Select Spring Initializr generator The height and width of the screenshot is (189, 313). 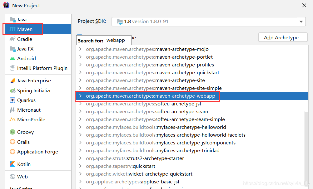[38, 91]
